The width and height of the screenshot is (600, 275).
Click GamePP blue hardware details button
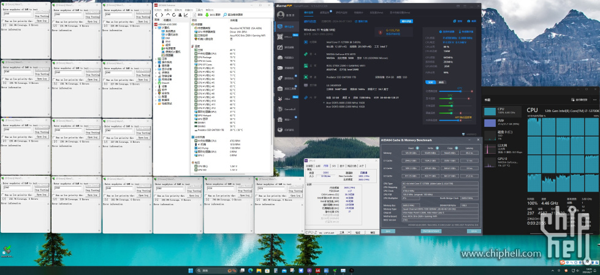click(x=406, y=21)
